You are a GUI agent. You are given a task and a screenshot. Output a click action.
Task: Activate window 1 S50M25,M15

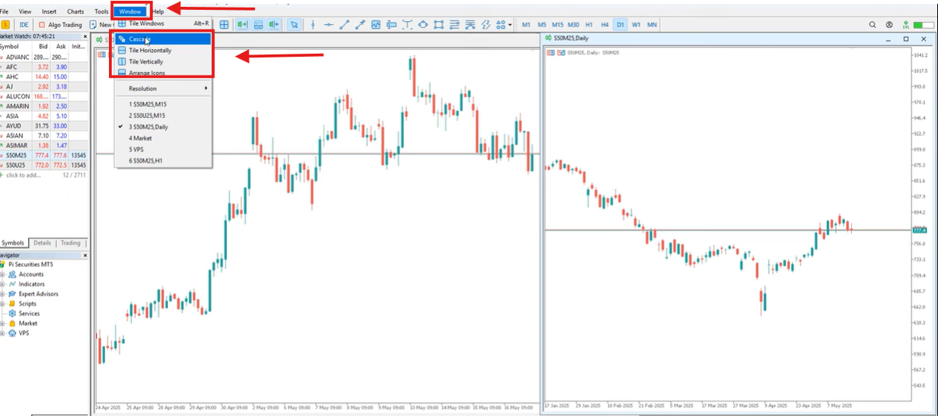(x=163, y=104)
